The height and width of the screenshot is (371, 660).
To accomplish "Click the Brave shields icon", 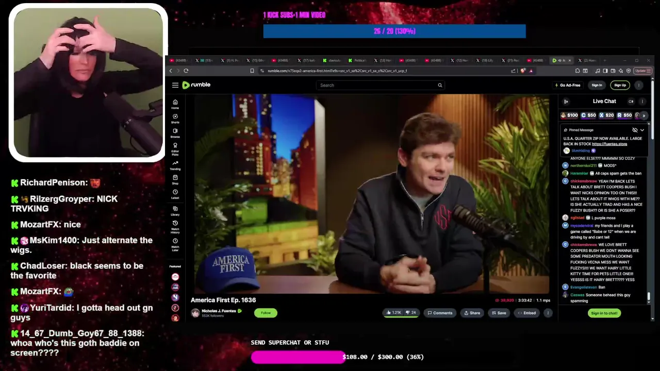I will 523,71.
